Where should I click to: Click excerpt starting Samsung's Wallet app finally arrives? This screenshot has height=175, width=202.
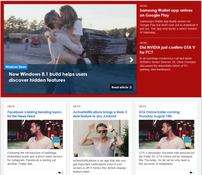[169, 27]
